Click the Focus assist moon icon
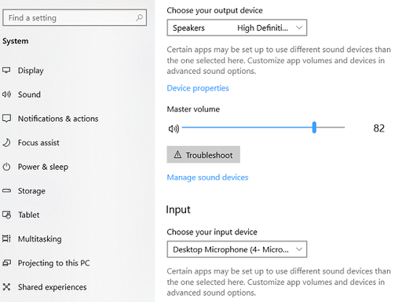 pyautogui.click(x=6, y=142)
